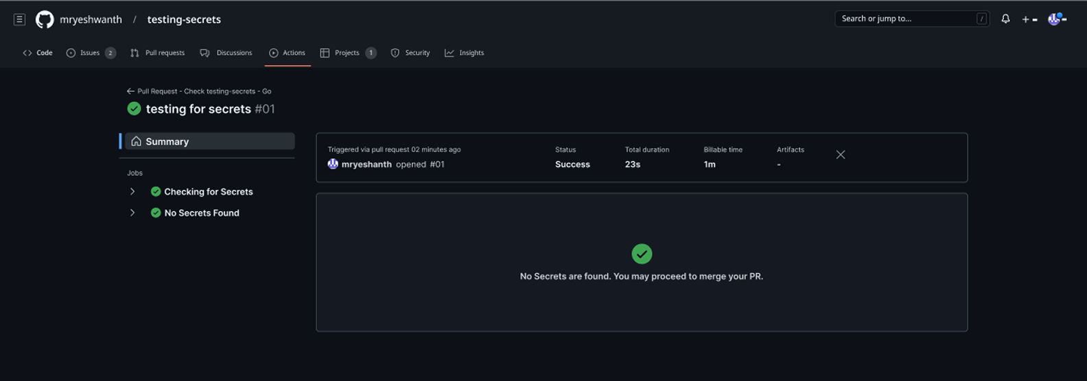1087x381 pixels.
Task: Select the Summary sidebar item
Action: 209,141
